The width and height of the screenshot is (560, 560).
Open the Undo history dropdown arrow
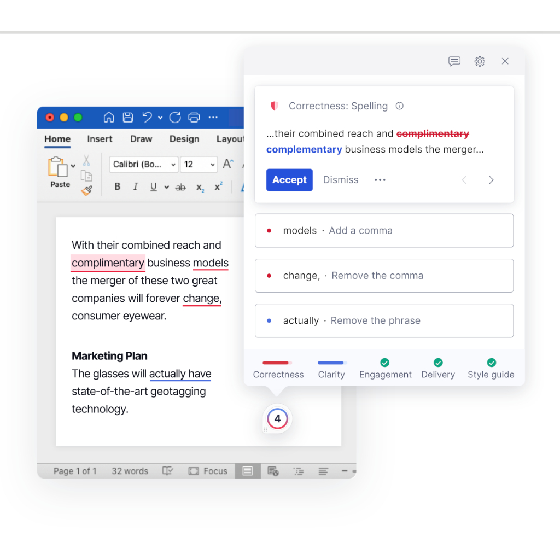coord(160,118)
